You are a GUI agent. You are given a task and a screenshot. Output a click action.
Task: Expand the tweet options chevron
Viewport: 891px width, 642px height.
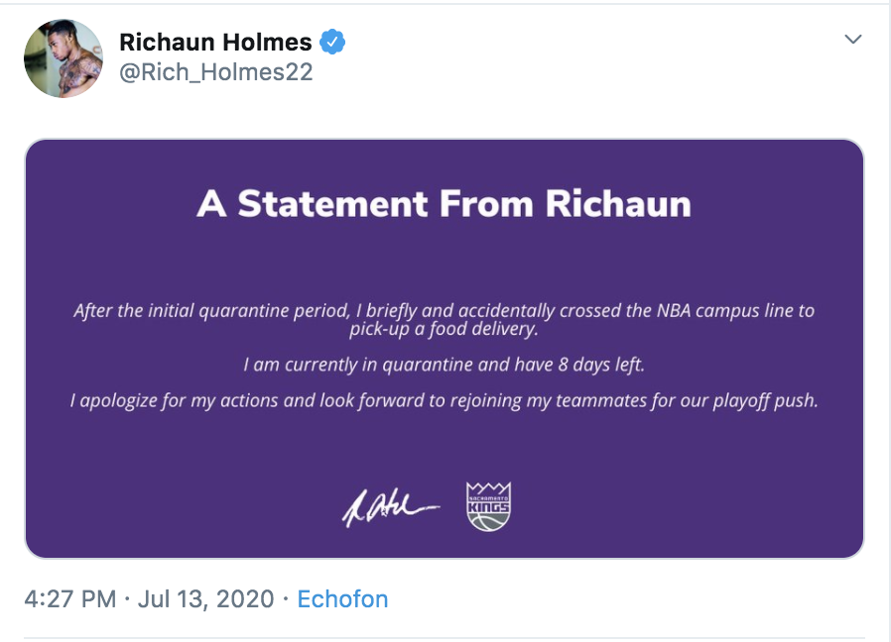pos(853,40)
